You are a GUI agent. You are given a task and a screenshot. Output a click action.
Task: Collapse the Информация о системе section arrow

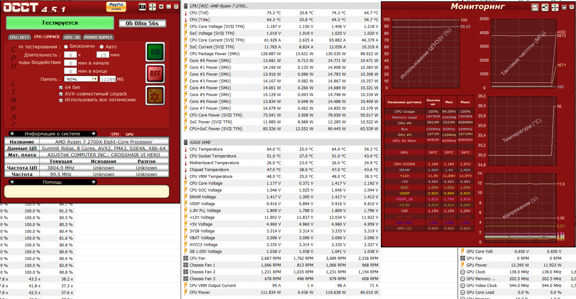pos(94,133)
